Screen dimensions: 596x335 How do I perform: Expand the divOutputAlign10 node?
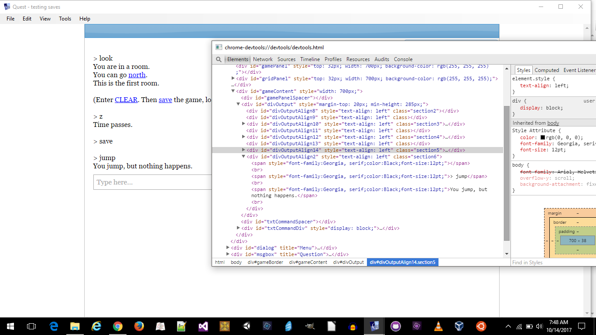243,124
